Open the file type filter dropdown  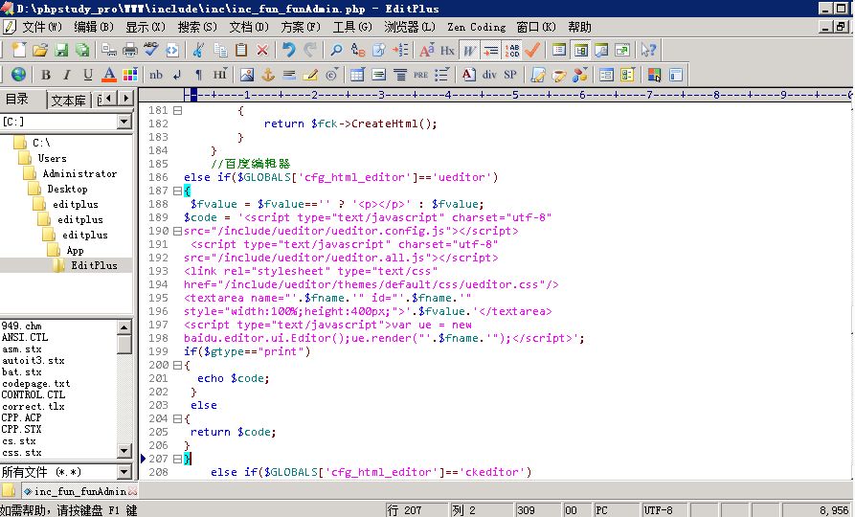(x=124, y=472)
